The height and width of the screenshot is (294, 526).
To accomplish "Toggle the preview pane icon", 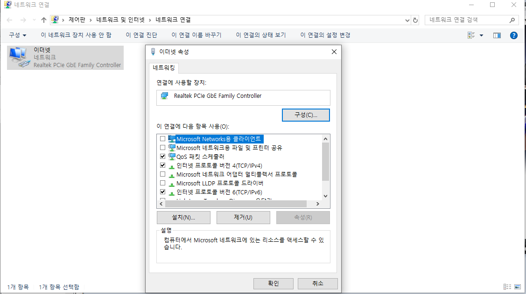I will 497,35.
